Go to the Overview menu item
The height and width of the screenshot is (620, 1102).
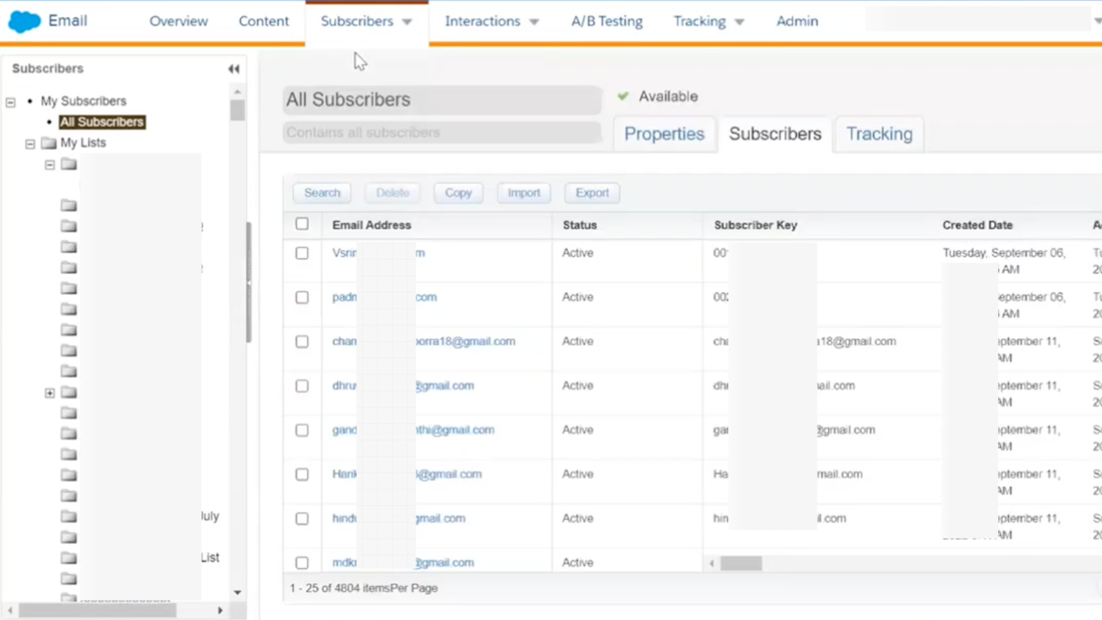coord(179,21)
